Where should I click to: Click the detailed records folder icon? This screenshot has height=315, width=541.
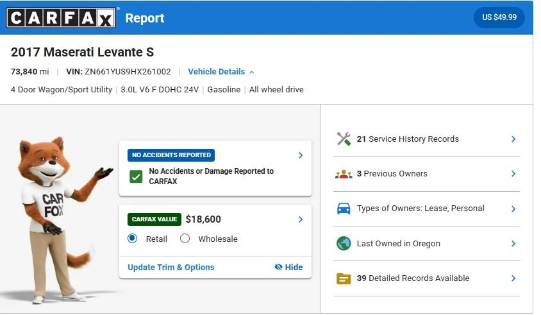(x=344, y=278)
